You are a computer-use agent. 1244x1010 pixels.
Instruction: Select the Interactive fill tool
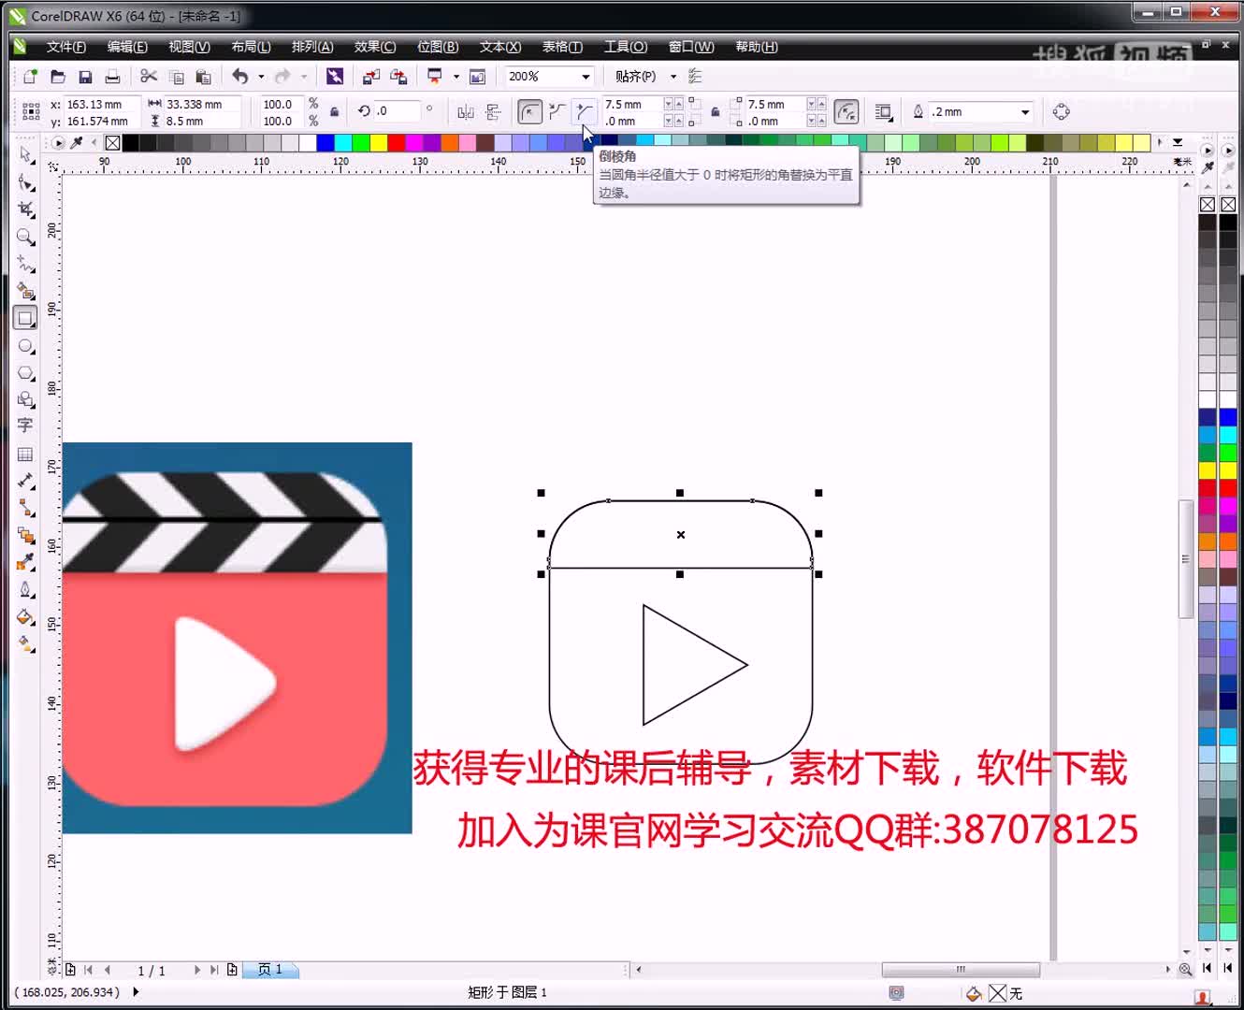[x=25, y=644]
